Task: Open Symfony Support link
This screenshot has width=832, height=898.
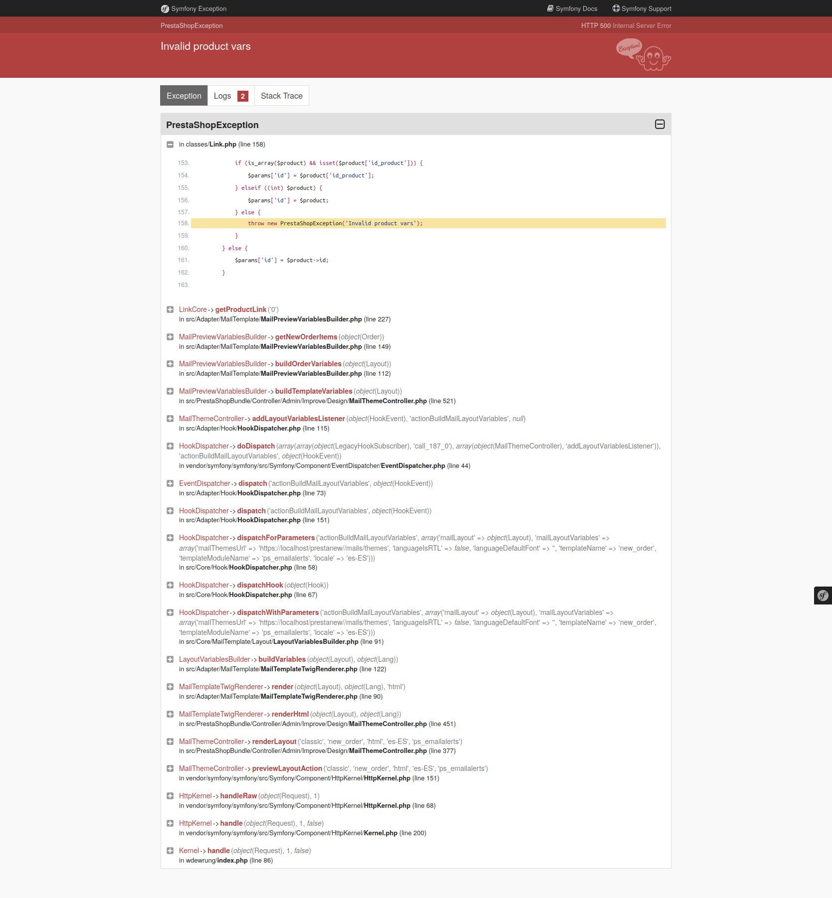Action: (x=642, y=8)
